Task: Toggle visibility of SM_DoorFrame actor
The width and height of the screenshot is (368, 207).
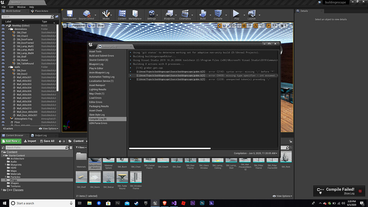Action: [3, 40]
